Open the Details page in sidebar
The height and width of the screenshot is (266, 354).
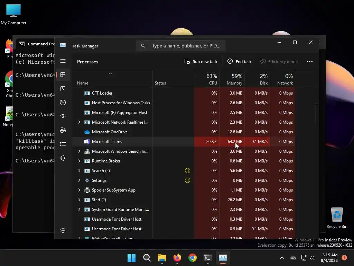coord(63,144)
